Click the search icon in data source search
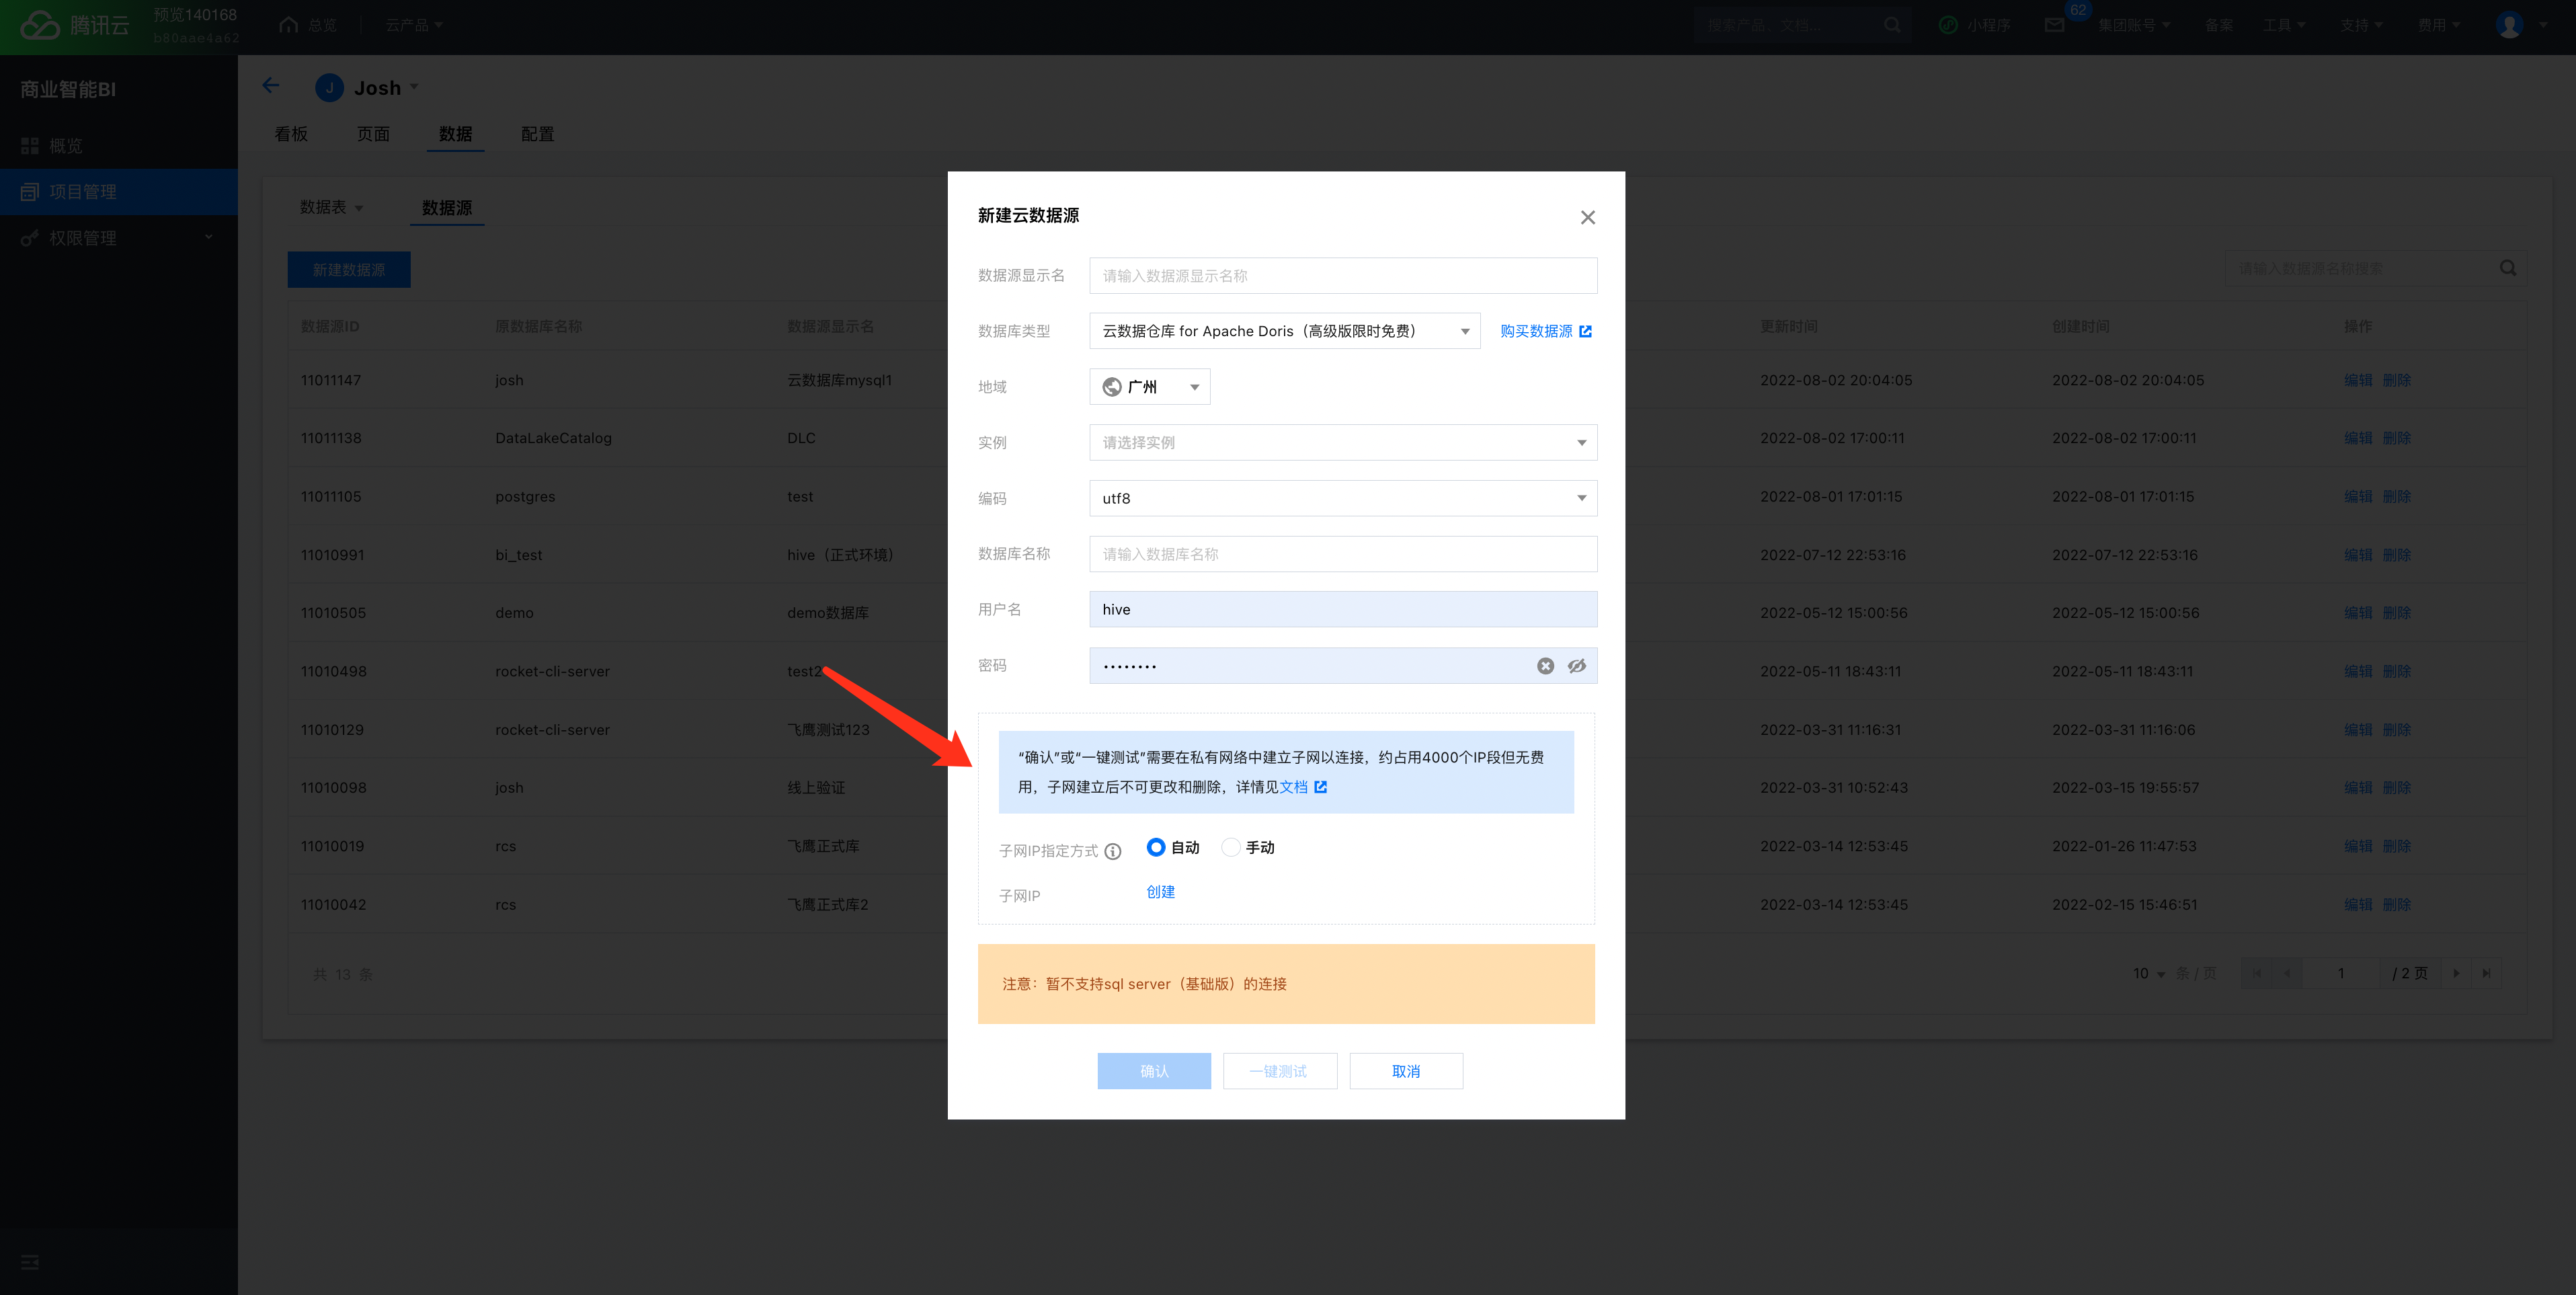 pyautogui.click(x=2508, y=268)
